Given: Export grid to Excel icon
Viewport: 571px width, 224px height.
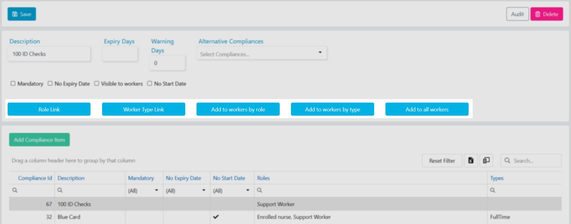Looking at the screenshot, I should [x=471, y=161].
